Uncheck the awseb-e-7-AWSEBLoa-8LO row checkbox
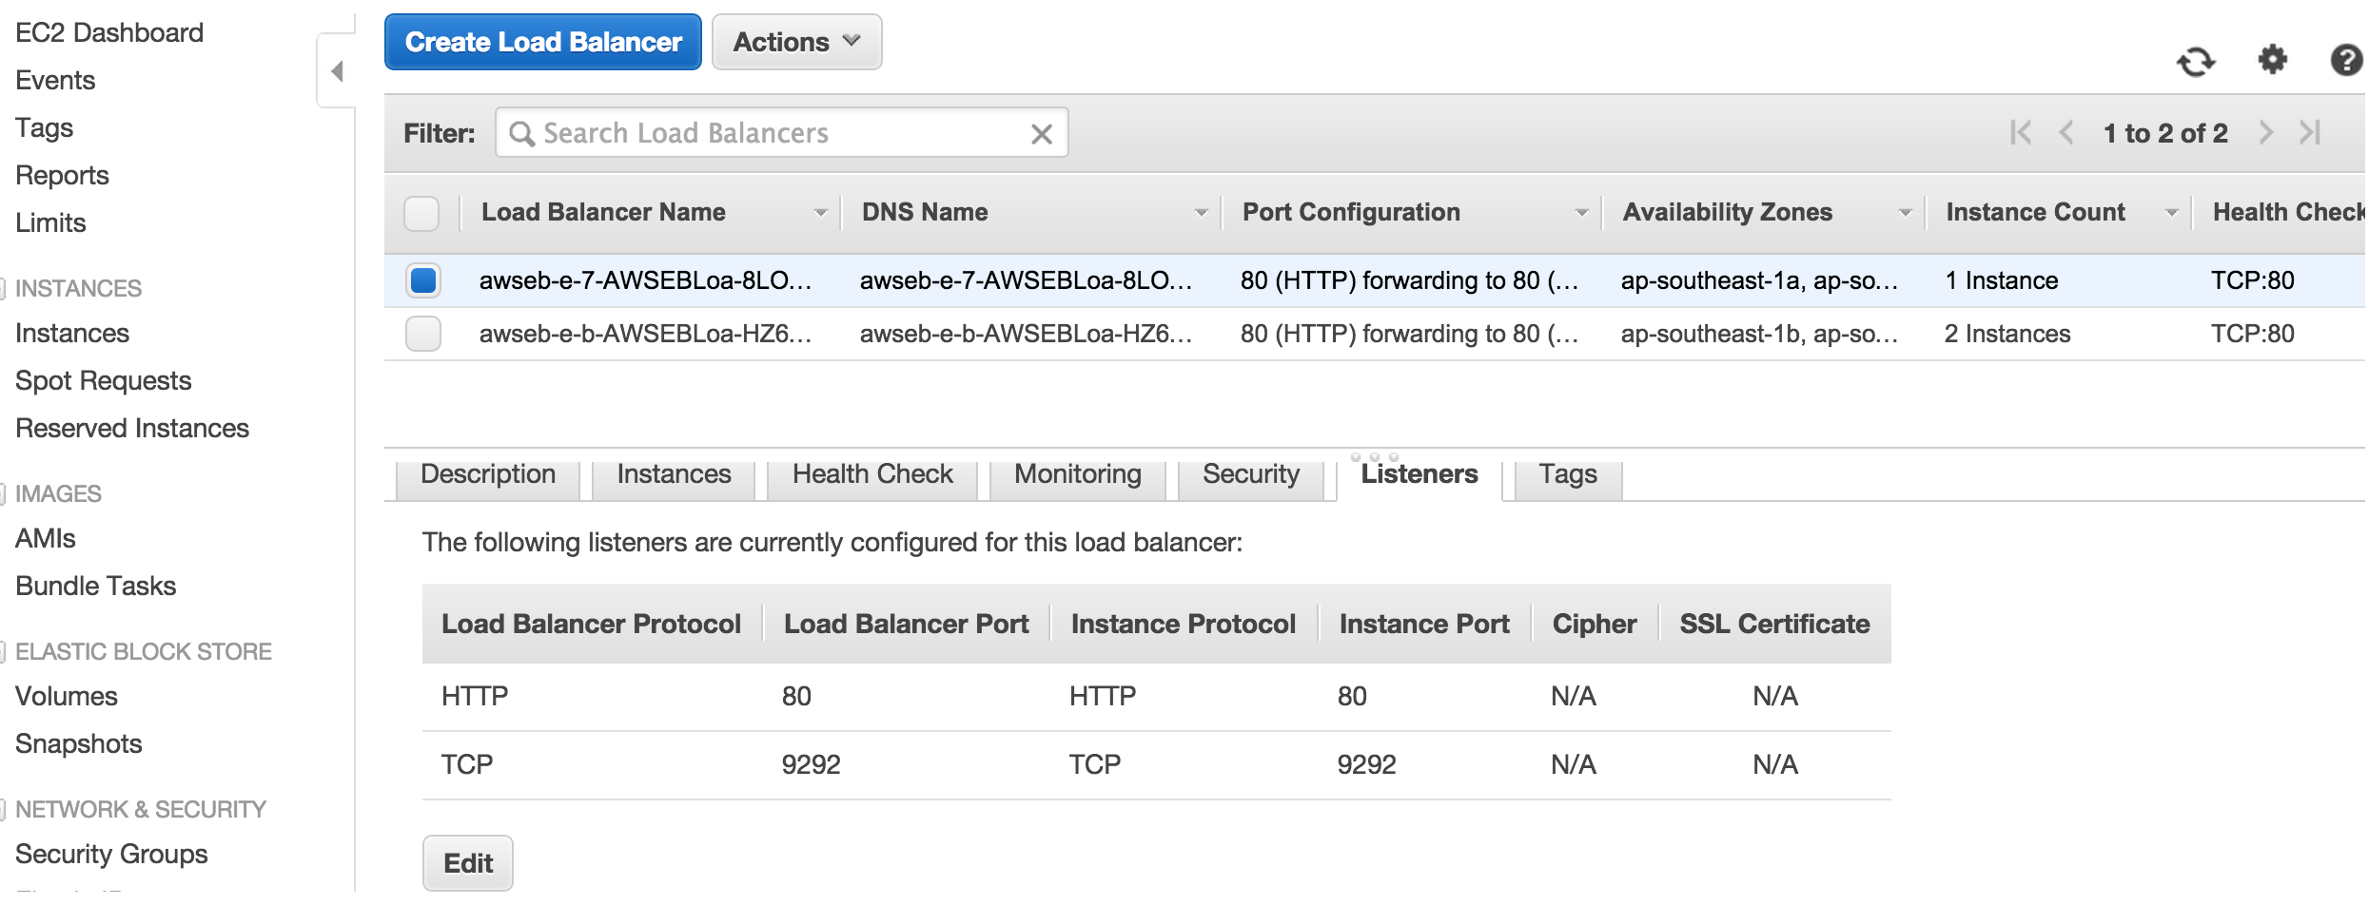This screenshot has height=905, width=2369. (x=423, y=280)
